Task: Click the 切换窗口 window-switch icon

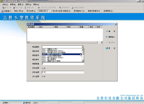Action: (2, 11)
